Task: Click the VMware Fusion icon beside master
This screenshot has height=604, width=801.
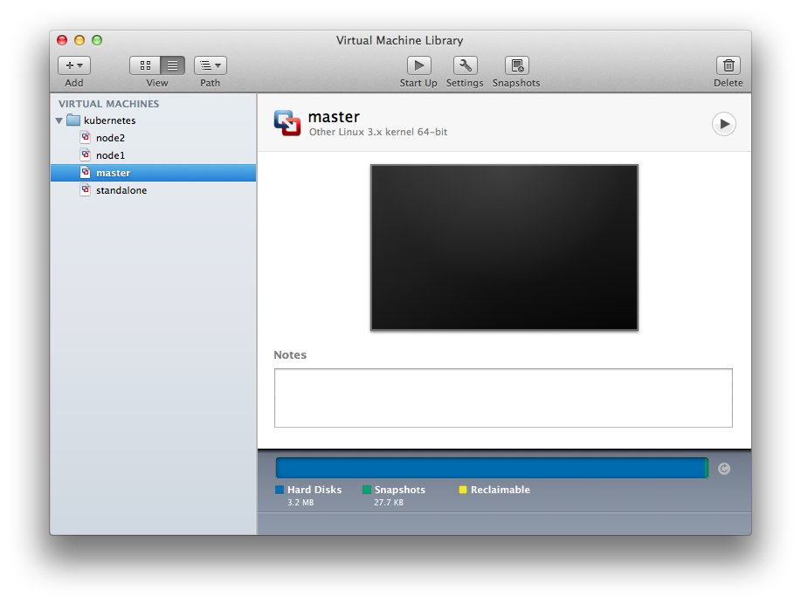Action: pos(287,123)
